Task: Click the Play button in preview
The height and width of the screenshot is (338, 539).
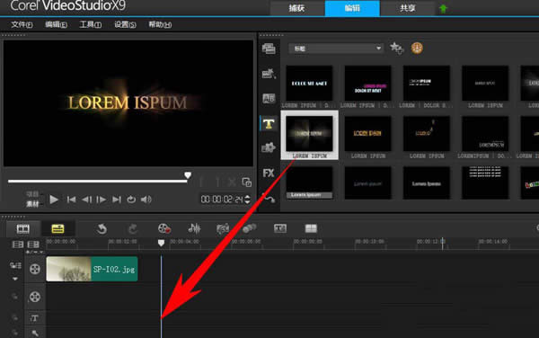Action: click(54, 200)
